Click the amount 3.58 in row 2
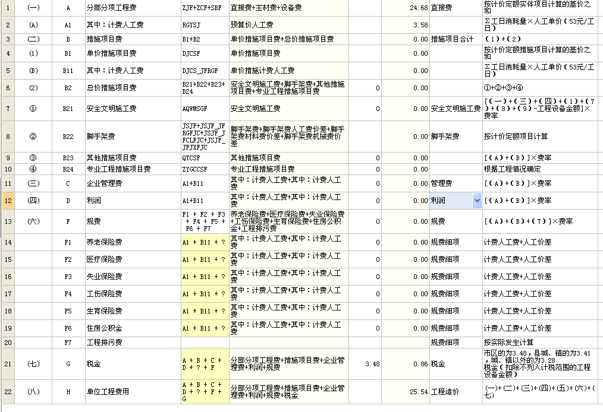 [x=406, y=25]
